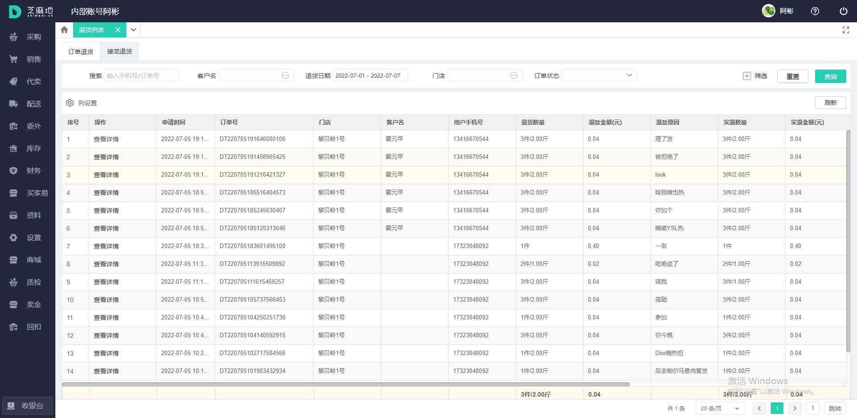Open the 代卖 tag icon

tap(13, 82)
